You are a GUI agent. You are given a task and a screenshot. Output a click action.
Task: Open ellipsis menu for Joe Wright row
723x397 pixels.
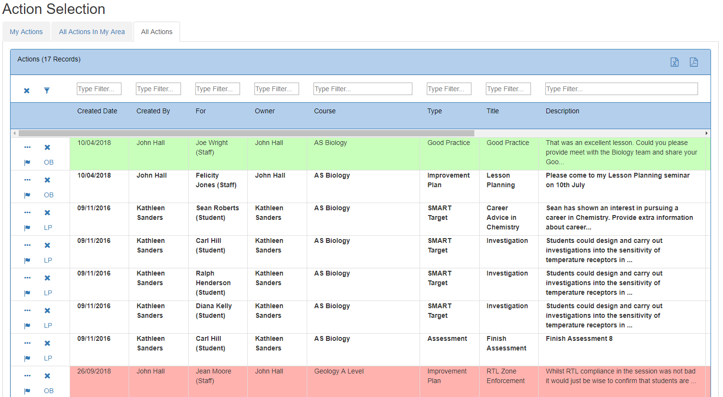pos(27,147)
